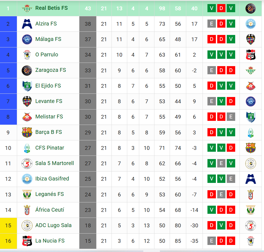This screenshot has width=264, height=252.
Task: Open the El Ejido FS team link
Action: 48,86
